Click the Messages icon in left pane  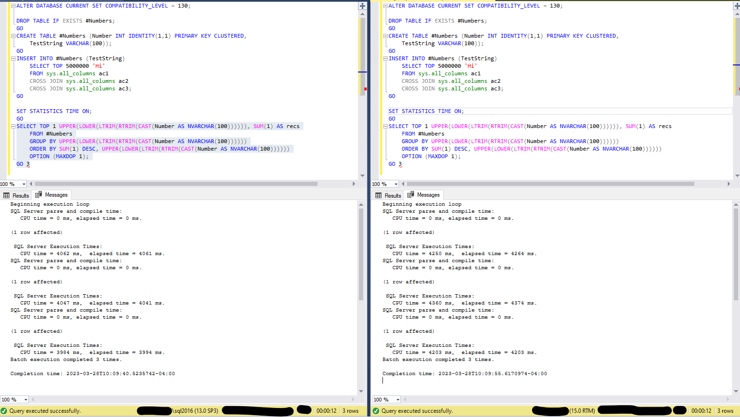pos(39,194)
